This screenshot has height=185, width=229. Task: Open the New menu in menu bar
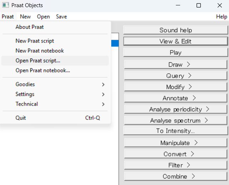click(25, 16)
